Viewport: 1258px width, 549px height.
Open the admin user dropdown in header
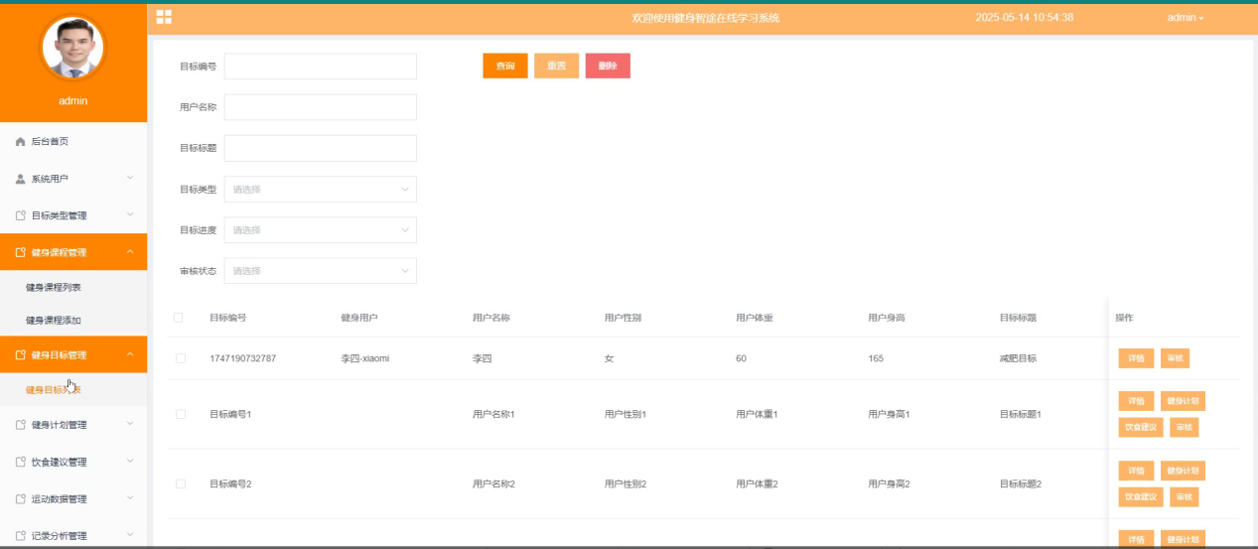click(1186, 18)
